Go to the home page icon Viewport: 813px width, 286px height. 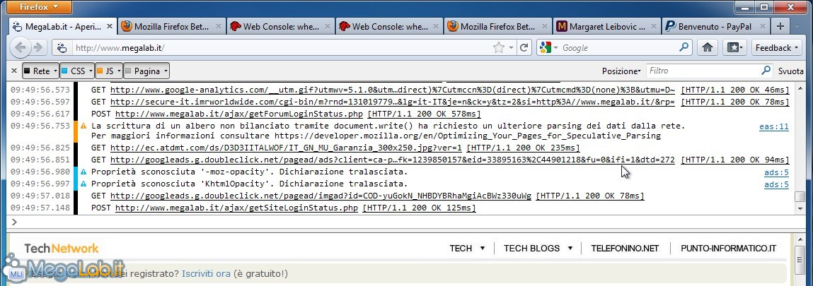(708, 47)
